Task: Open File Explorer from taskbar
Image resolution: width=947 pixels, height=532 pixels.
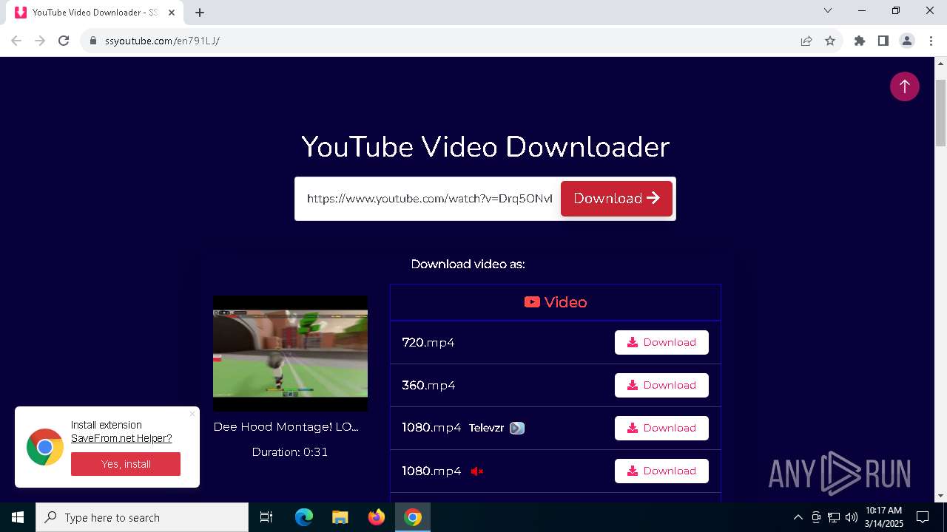Action: tap(340, 517)
